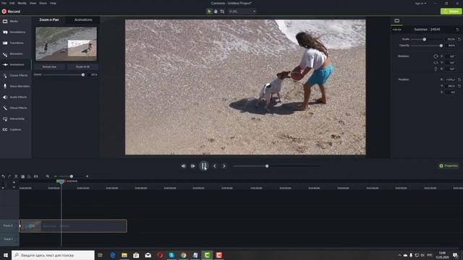Click the timeline Paste icon
This screenshot has width=463, height=260.
click(x=29, y=176)
